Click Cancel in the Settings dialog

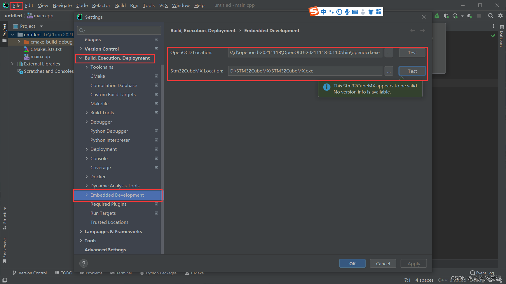click(383, 264)
